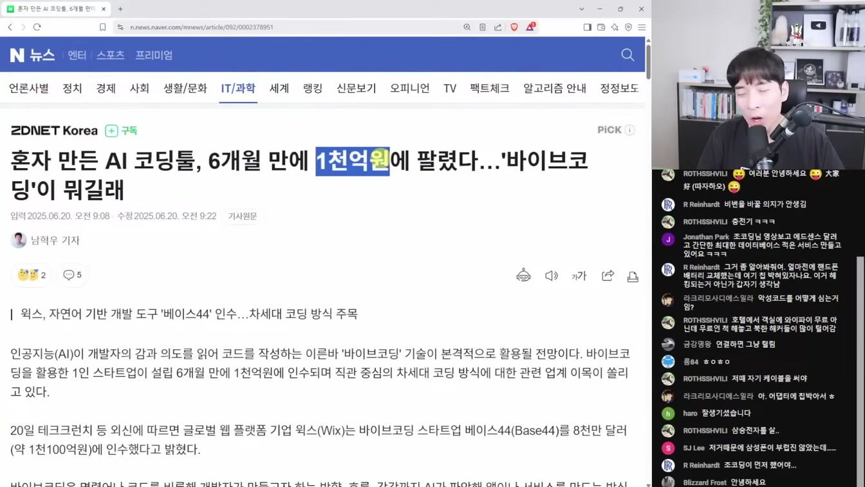Screen dimensions: 865x487
Task: Click chat user haro avatar
Action: click(x=668, y=414)
